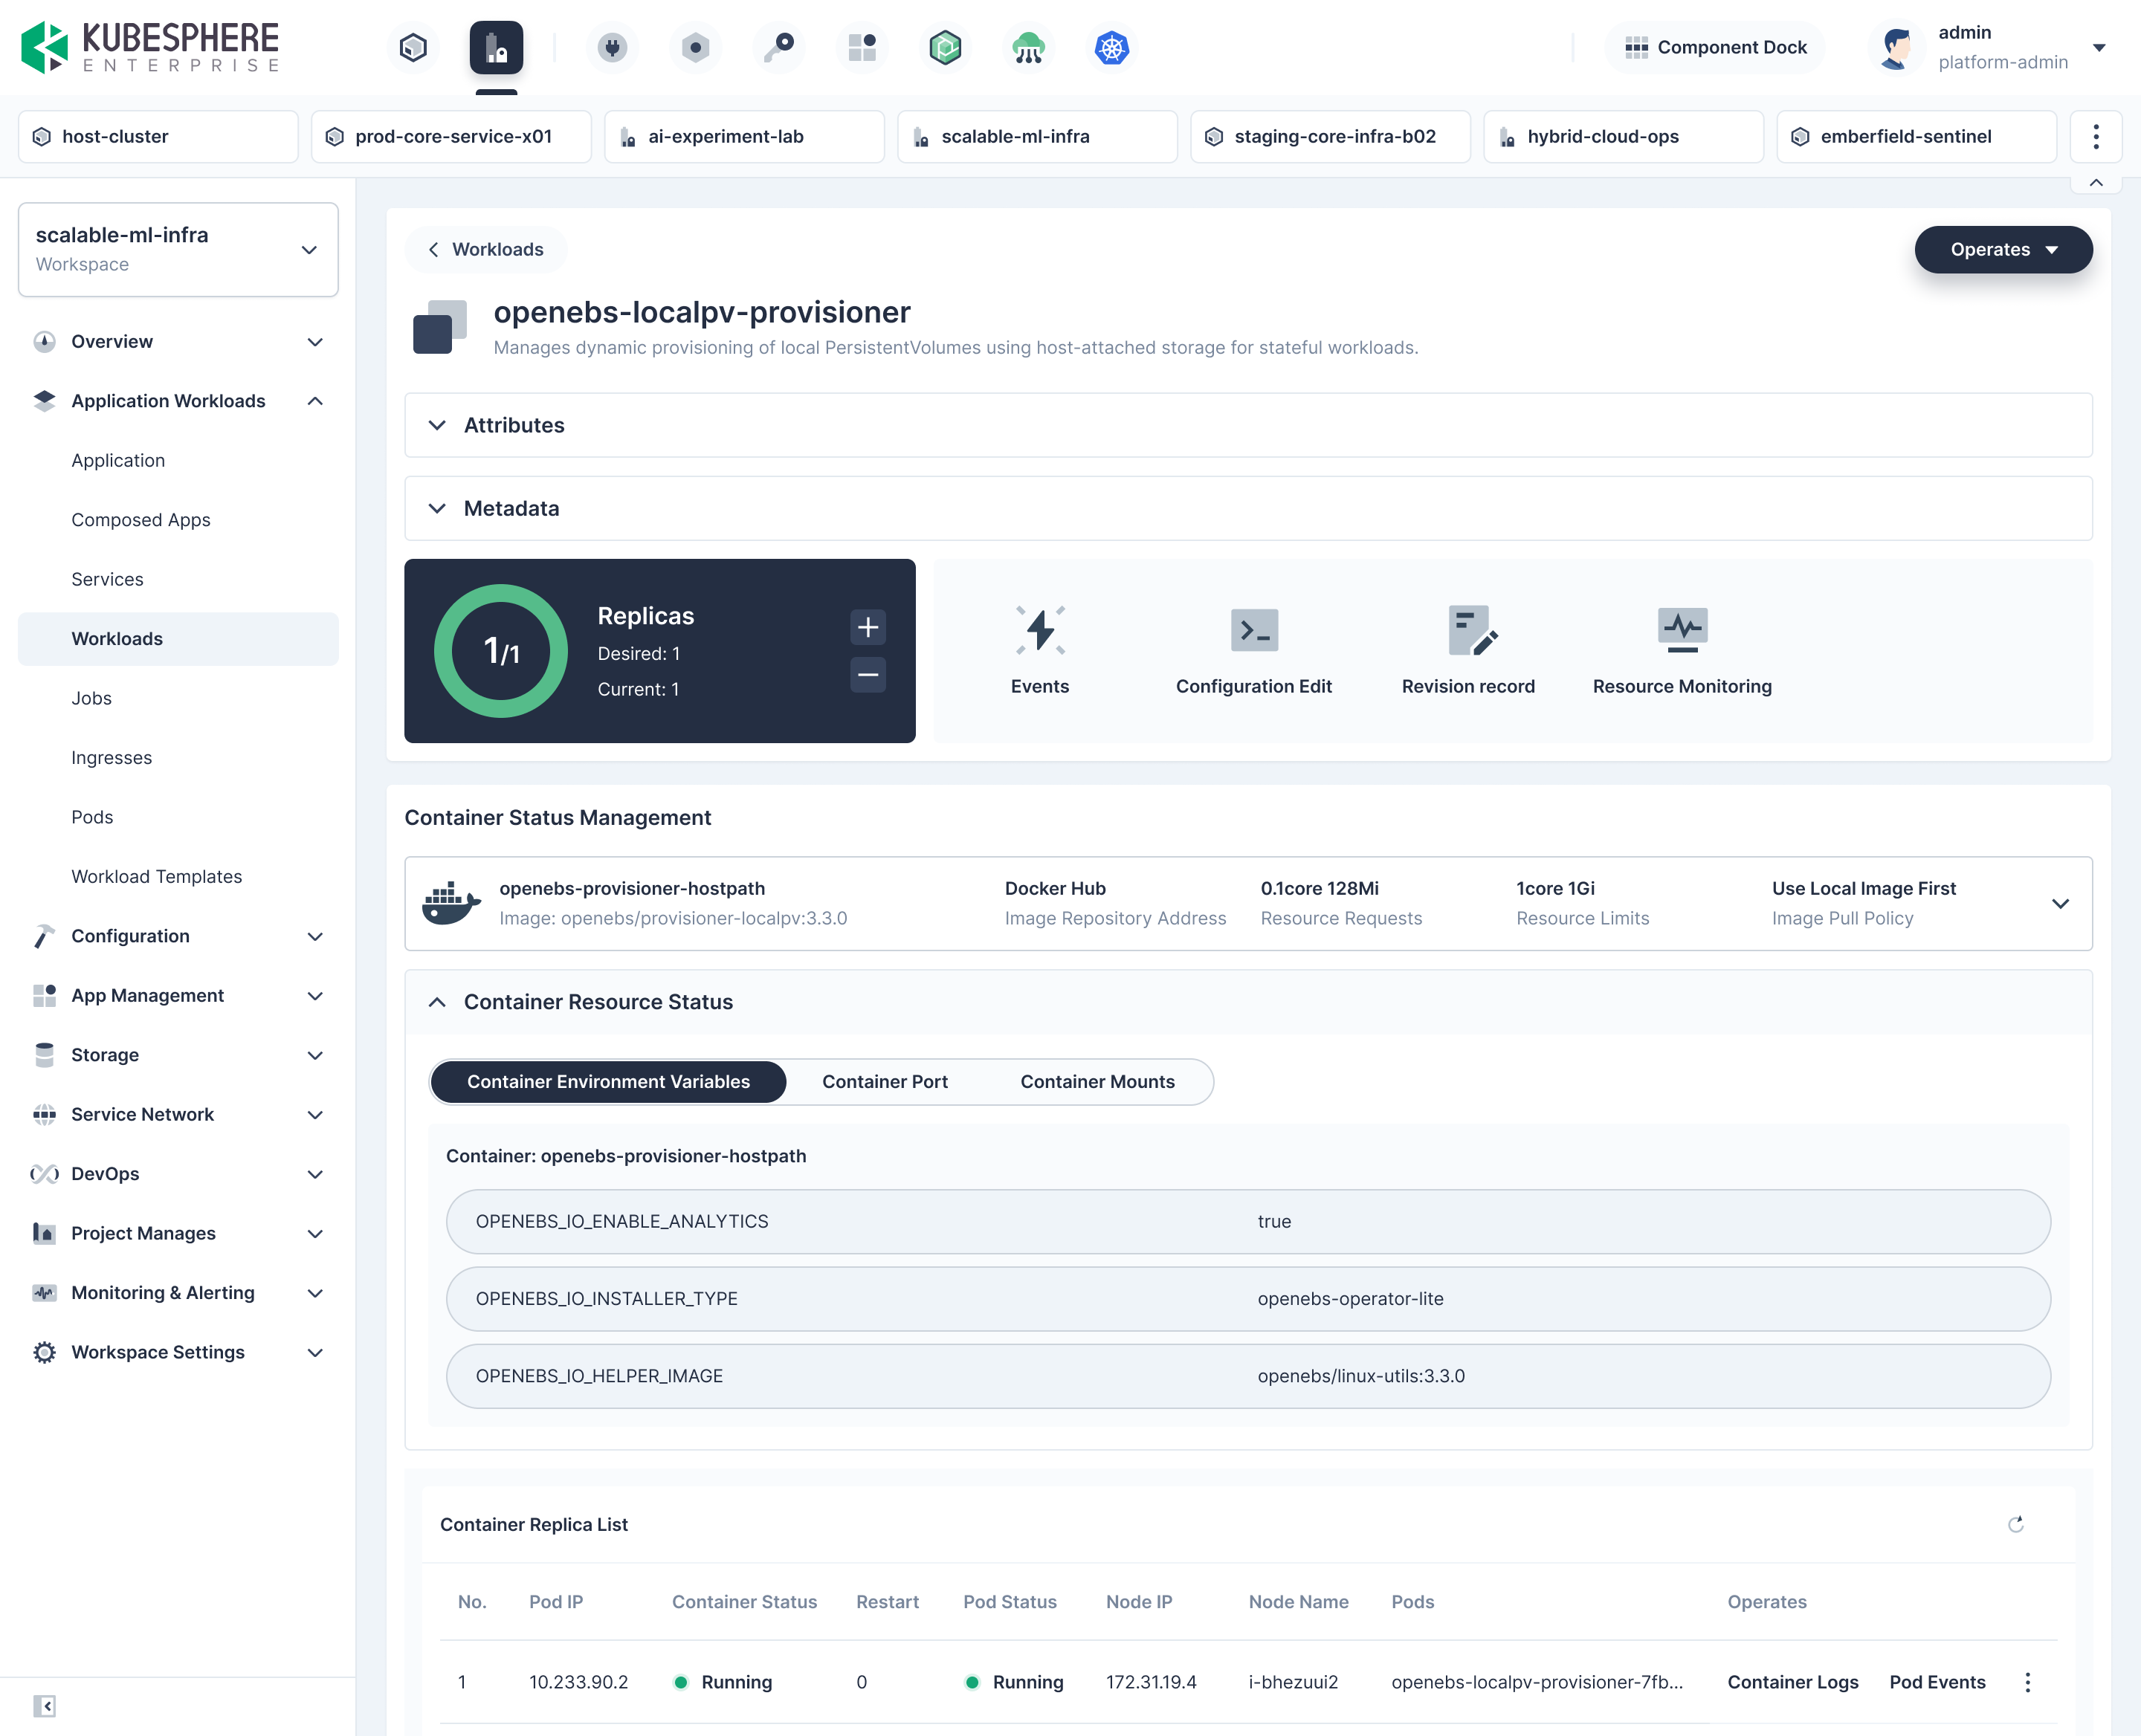Open the gray hexagon dot icon in the top bar
2141x1736 pixels.
coord(695,47)
